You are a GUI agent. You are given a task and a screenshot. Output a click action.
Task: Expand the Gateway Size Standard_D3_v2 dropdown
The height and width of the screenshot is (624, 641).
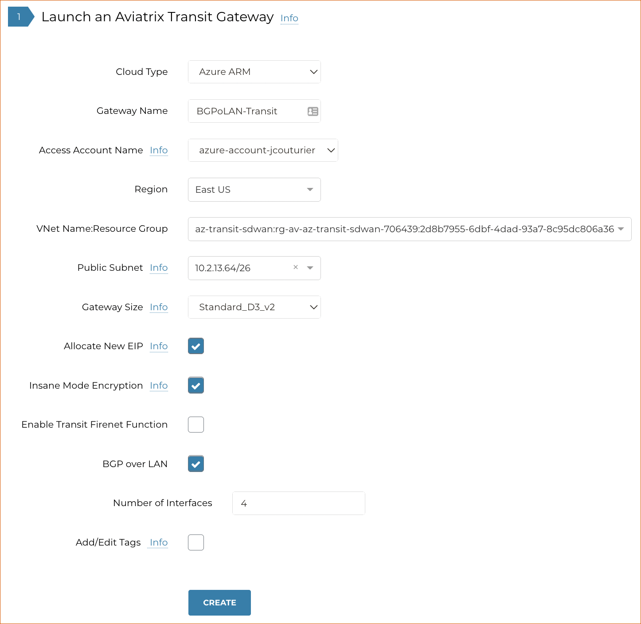pyautogui.click(x=254, y=307)
